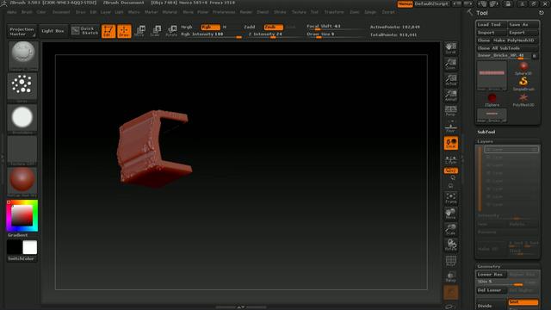Click the Move view icon in right shelf

pos(451,214)
